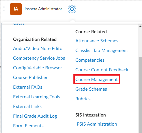Open Attendance Schemes
The image size is (142, 133).
[97, 41]
